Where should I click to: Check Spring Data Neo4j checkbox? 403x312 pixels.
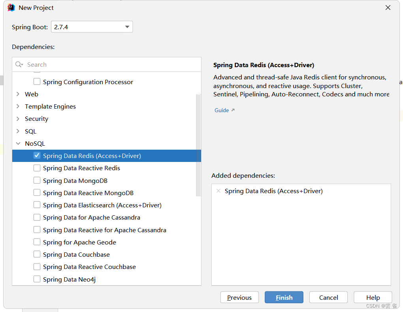[37, 279]
